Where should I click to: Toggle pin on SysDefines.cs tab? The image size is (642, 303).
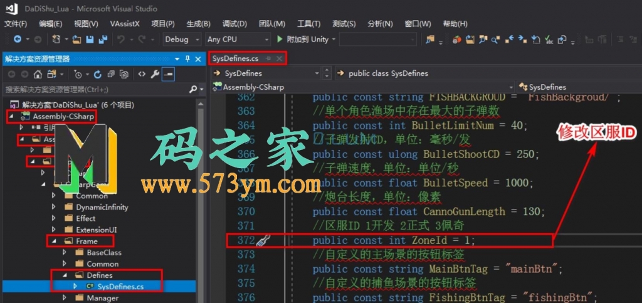[268, 58]
